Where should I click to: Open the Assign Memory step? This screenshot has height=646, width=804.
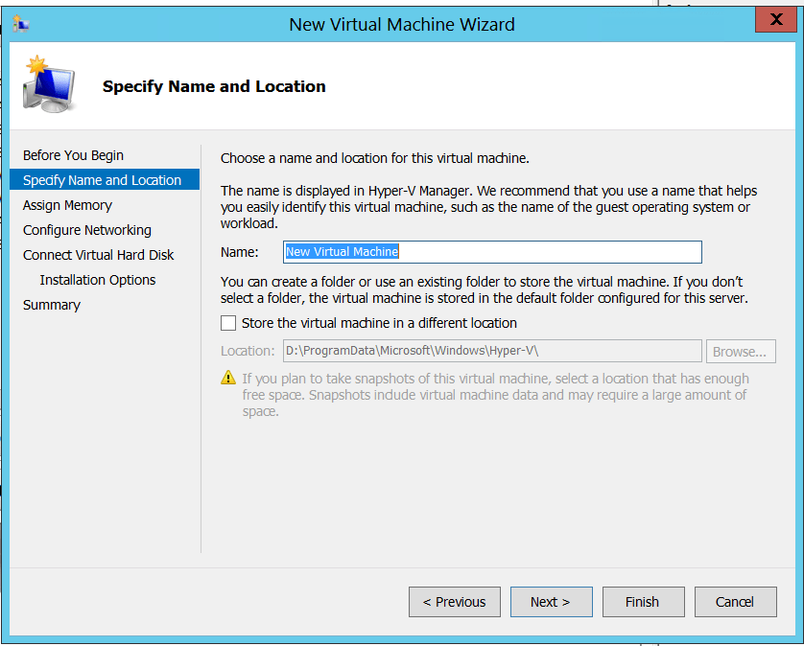coord(68,205)
